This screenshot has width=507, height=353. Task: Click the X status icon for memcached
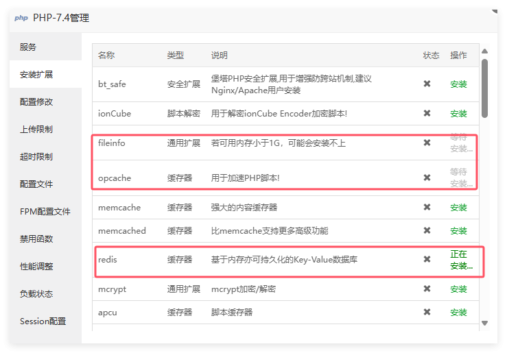coord(427,230)
